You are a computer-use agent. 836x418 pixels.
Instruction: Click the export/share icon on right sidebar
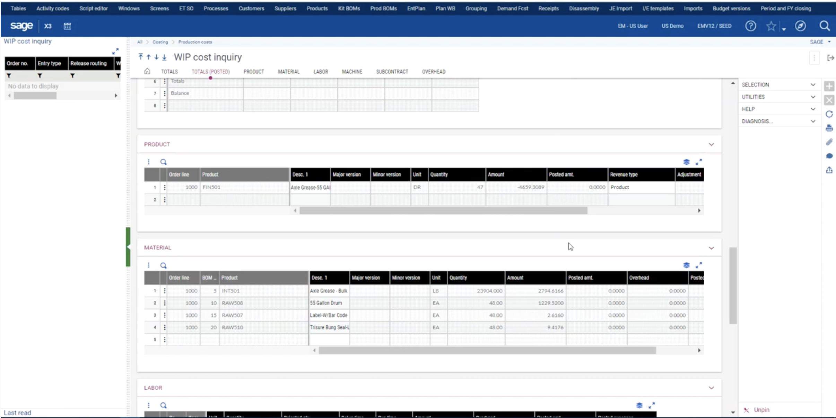pyautogui.click(x=829, y=170)
